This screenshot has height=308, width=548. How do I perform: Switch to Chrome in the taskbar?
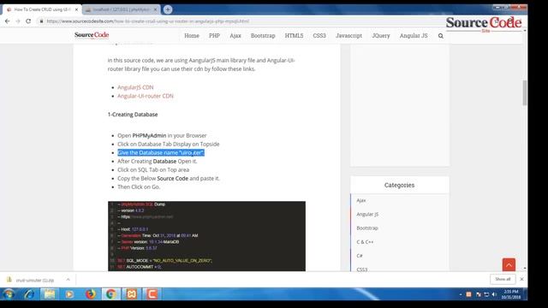(111, 294)
